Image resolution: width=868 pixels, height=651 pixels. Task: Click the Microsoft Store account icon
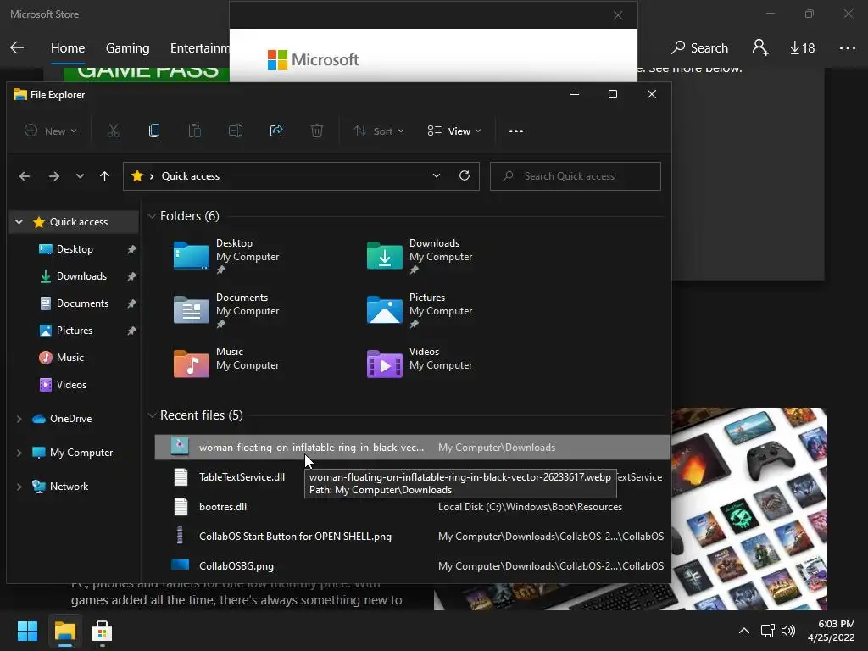760,47
